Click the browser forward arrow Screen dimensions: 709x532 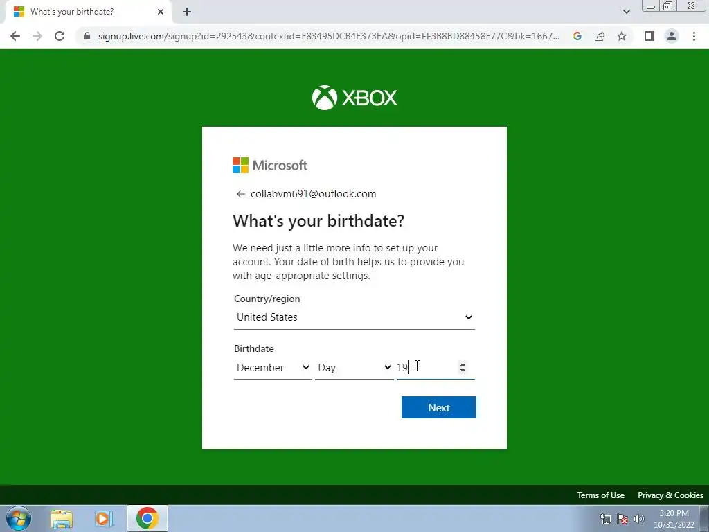coord(37,36)
